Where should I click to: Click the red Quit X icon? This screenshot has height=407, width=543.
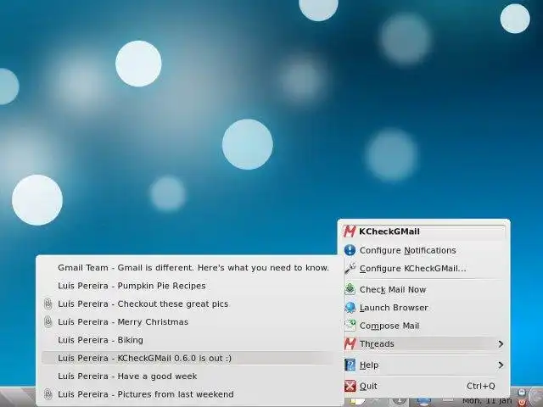[350, 386]
